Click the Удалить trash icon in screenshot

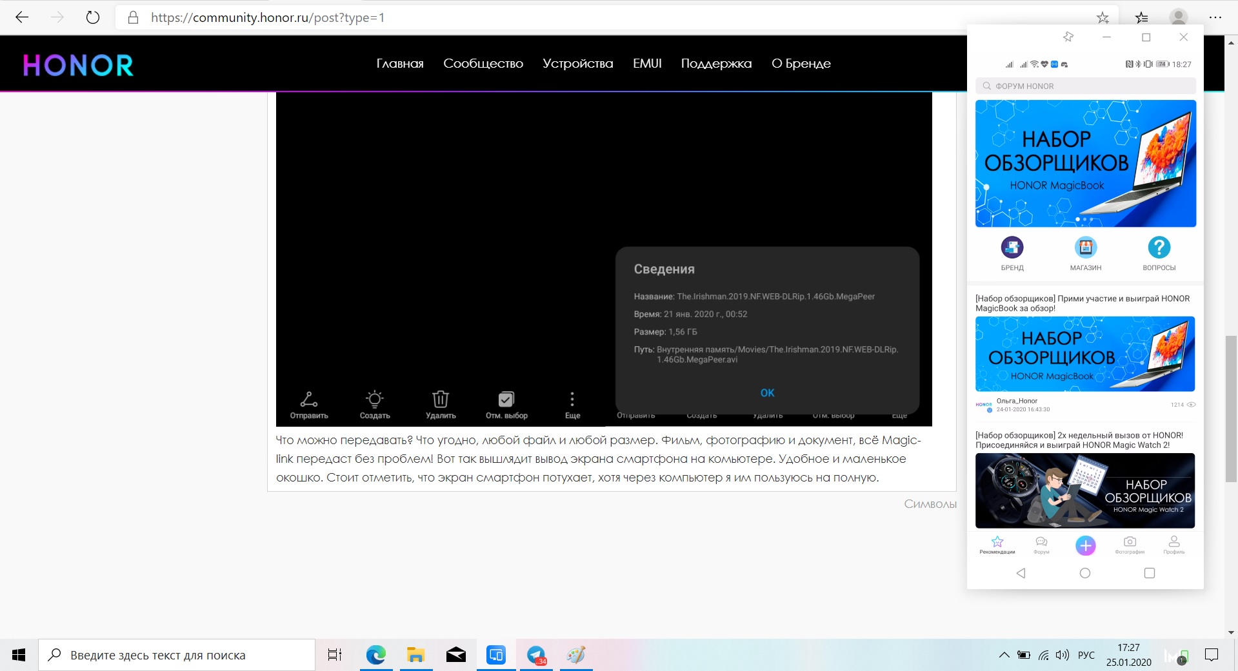click(441, 399)
